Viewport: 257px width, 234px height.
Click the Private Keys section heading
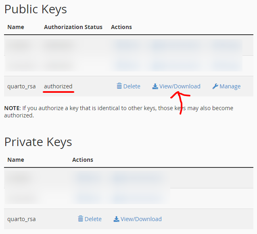coord(38,142)
